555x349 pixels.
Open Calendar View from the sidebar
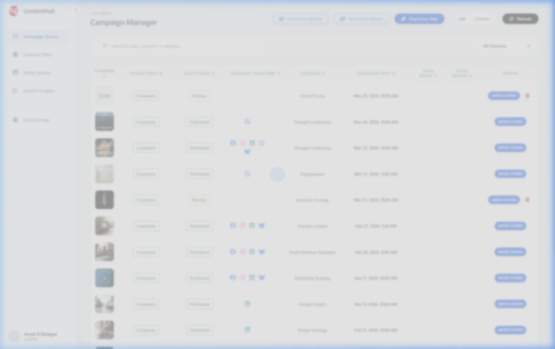point(37,55)
